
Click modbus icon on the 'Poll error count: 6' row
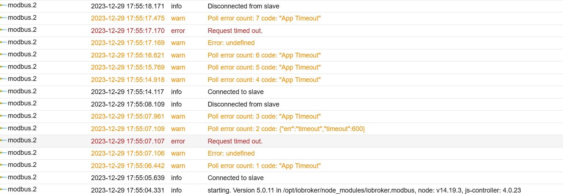4,55
